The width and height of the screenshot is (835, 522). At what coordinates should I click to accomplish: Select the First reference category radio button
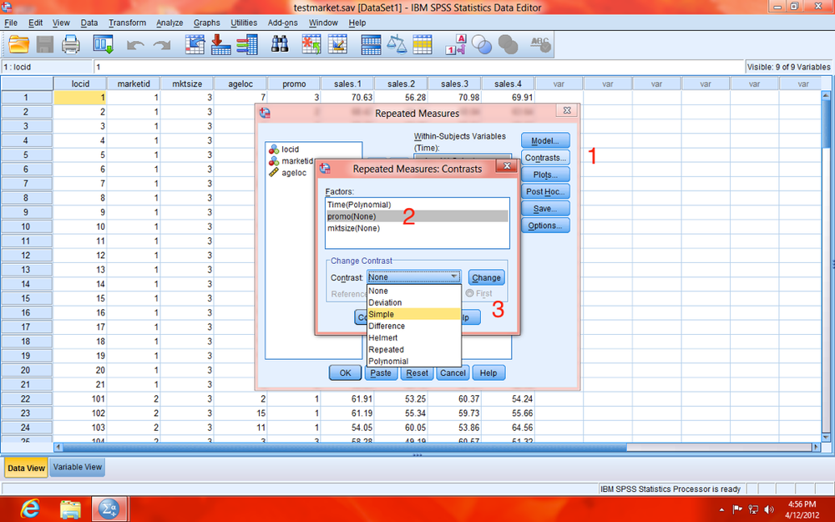[469, 293]
